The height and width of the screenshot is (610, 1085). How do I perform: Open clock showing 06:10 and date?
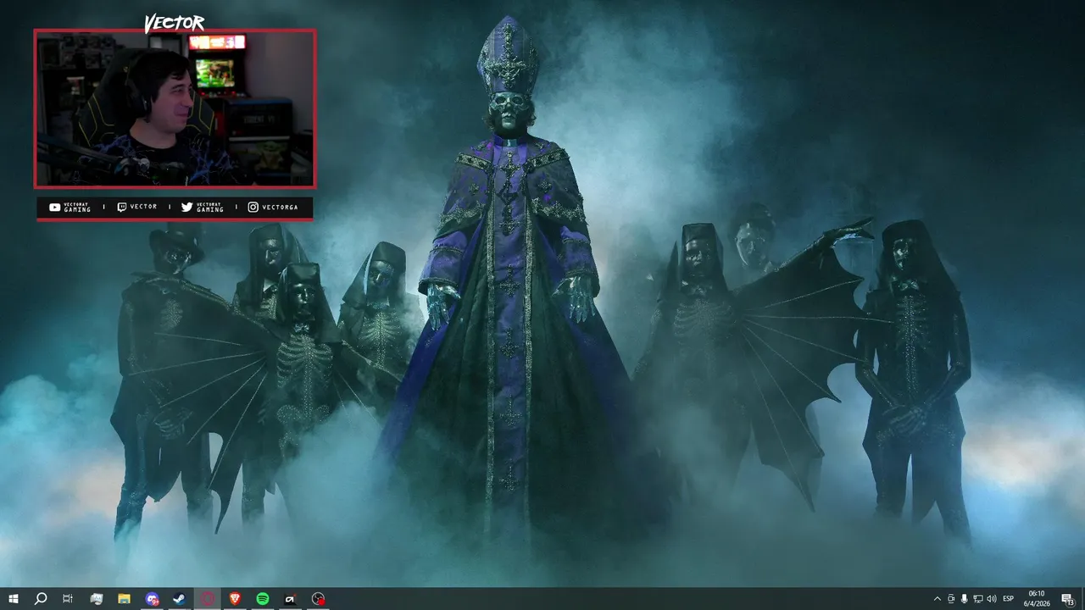pyautogui.click(x=1037, y=599)
